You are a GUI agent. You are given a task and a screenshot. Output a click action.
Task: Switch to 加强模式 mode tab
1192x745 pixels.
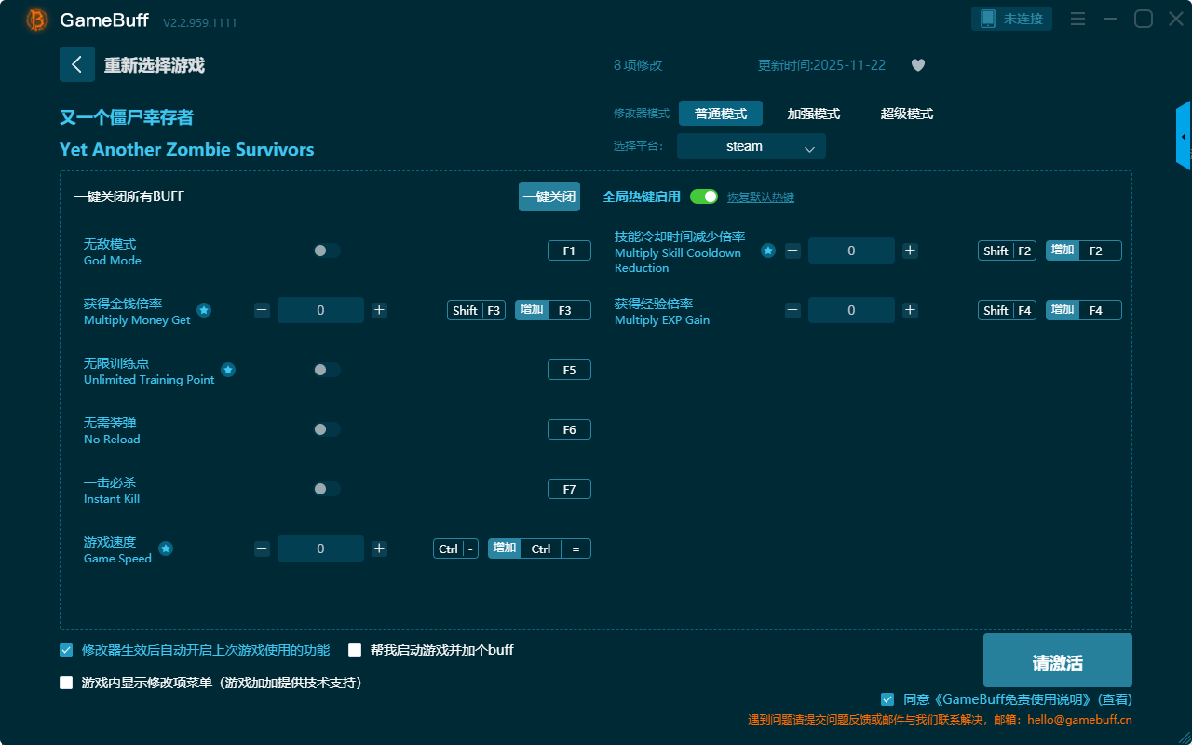coord(813,114)
